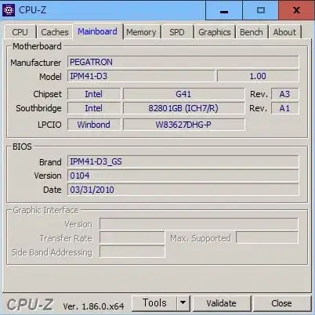Expand the Tools dropdown arrow
Image resolution: width=315 pixels, height=315 pixels.
[x=183, y=303]
